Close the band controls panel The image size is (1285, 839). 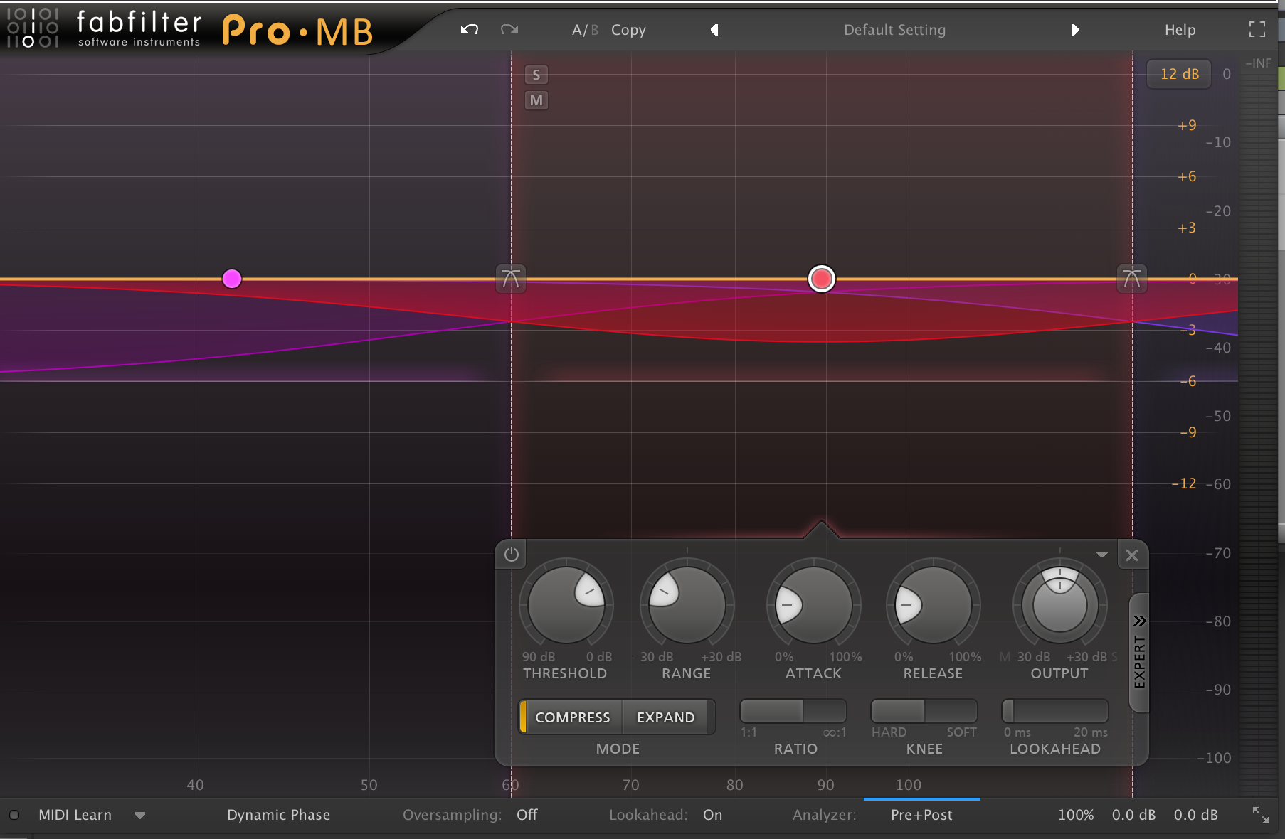[x=1132, y=555]
